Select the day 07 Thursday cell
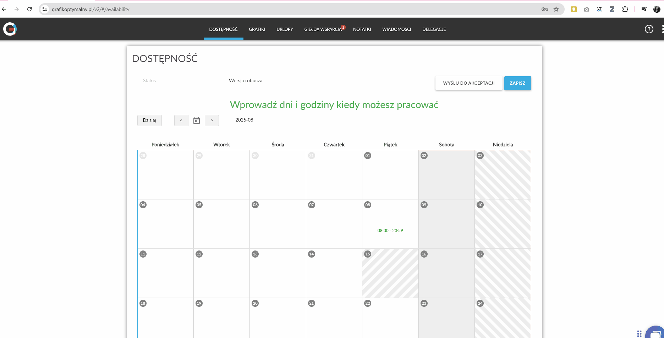Viewport: 664px width, 338px height. [x=334, y=224]
